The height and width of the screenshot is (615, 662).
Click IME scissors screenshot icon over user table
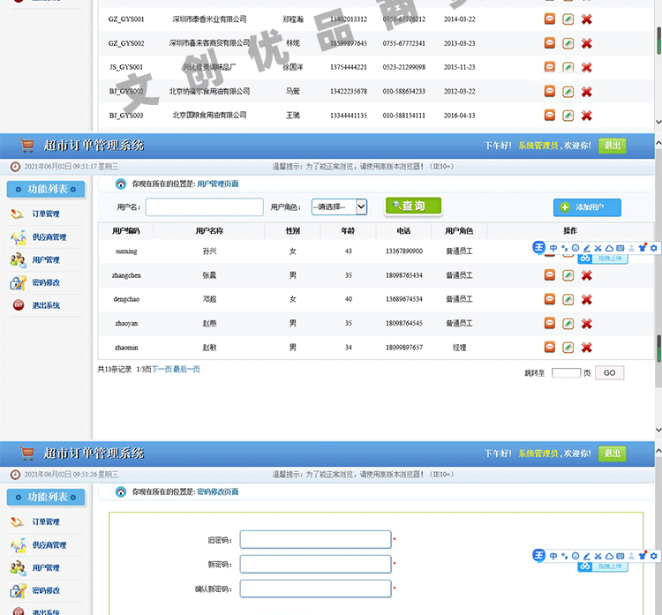coord(598,248)
